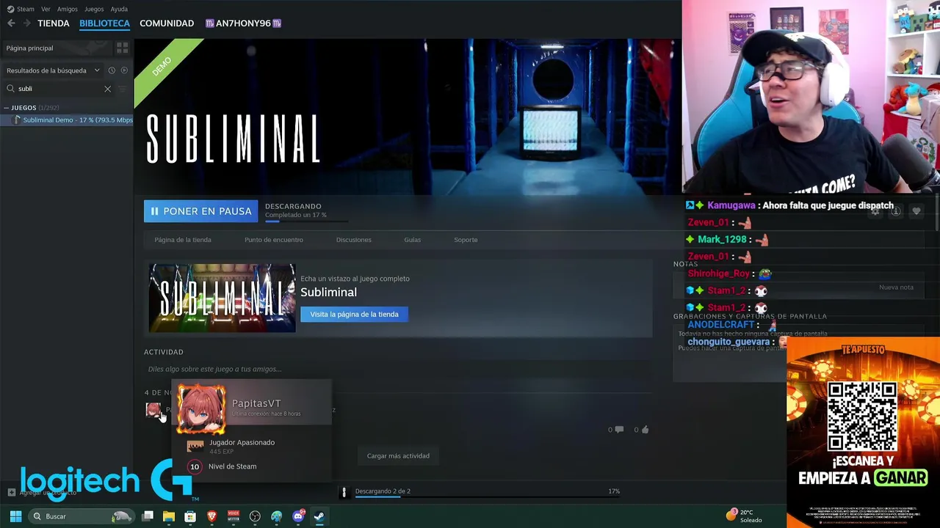Open the Subliminal full game thumbnail
Viewport: 940px width, 528px height.
pos(223,298)
